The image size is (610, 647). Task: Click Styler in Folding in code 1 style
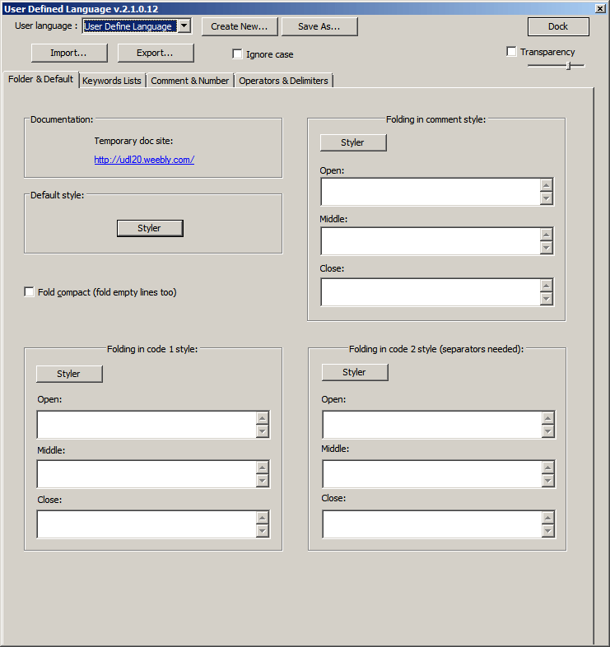(x=69, y=374)
